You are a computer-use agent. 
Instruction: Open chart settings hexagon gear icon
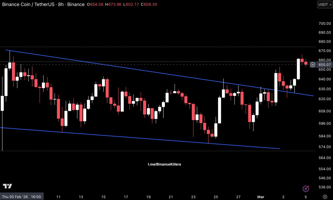(325, 197)
